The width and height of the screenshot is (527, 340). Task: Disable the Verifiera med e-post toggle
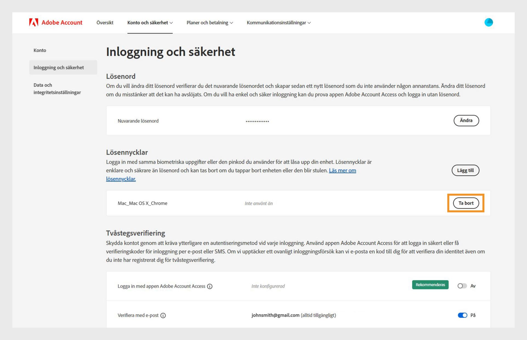coord(462,315)
